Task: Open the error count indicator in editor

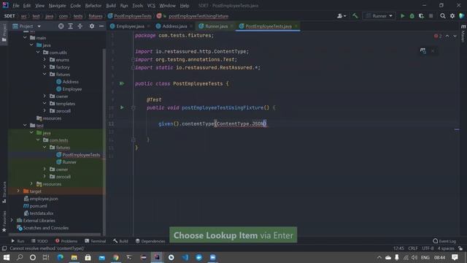Action: pos(438,36)
